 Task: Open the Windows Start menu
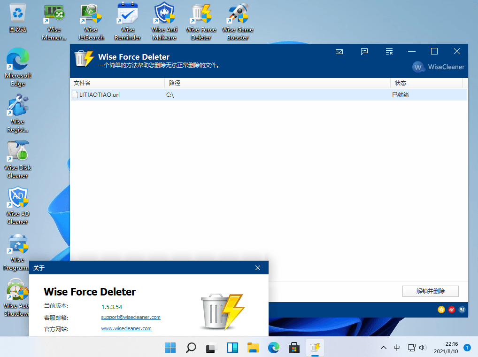[x=170, y=348]
